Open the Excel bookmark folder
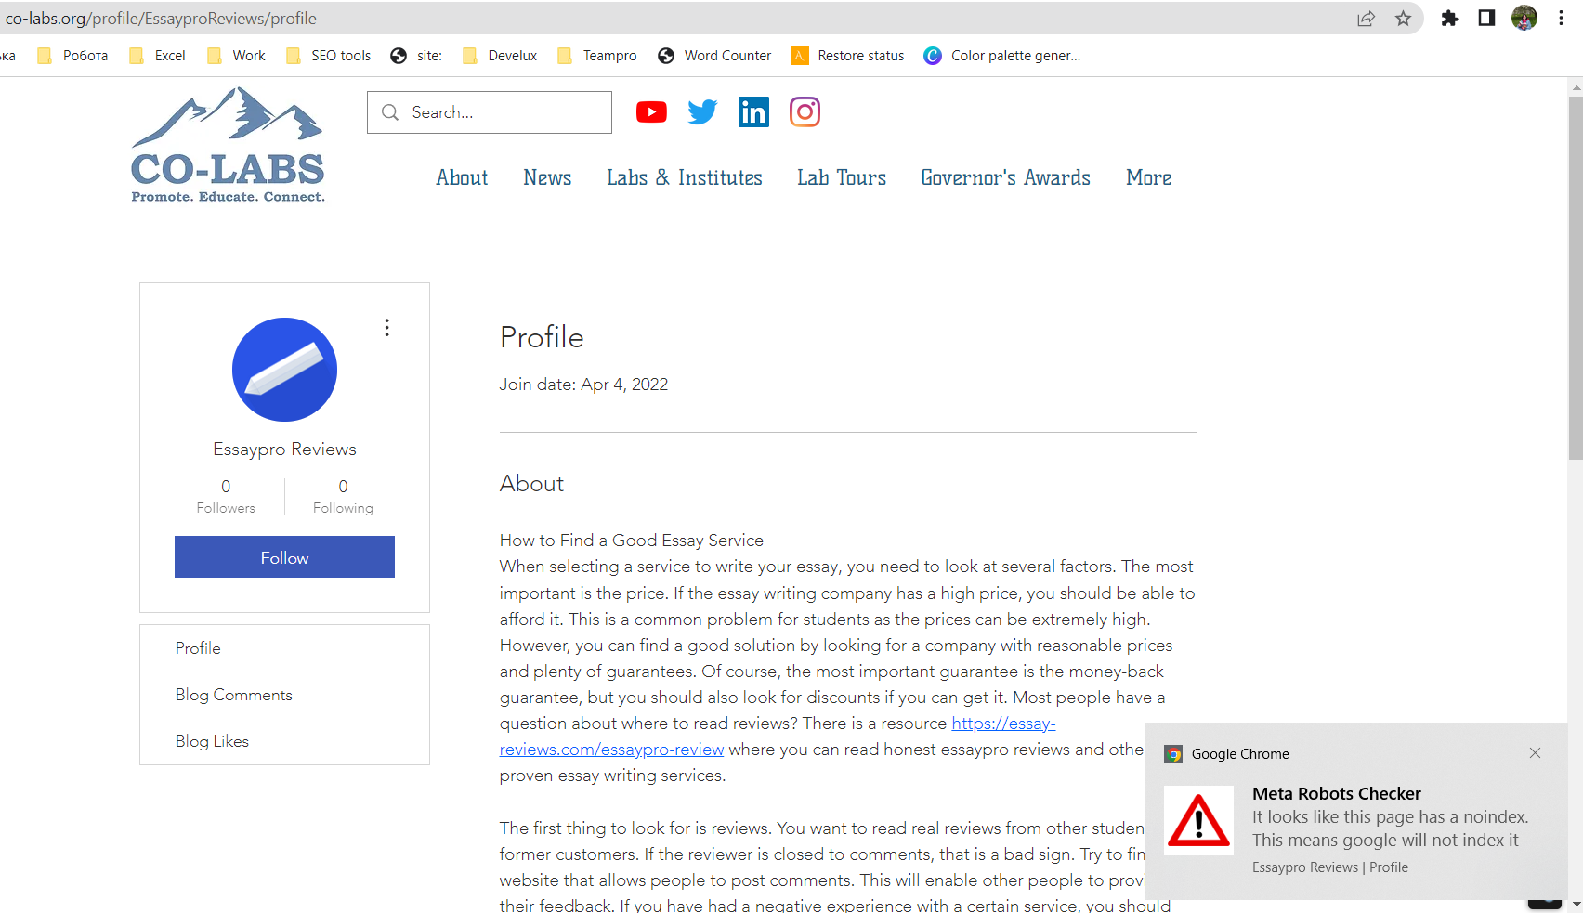The width and height of the screenshot is (1583, 913). point(157,56)
